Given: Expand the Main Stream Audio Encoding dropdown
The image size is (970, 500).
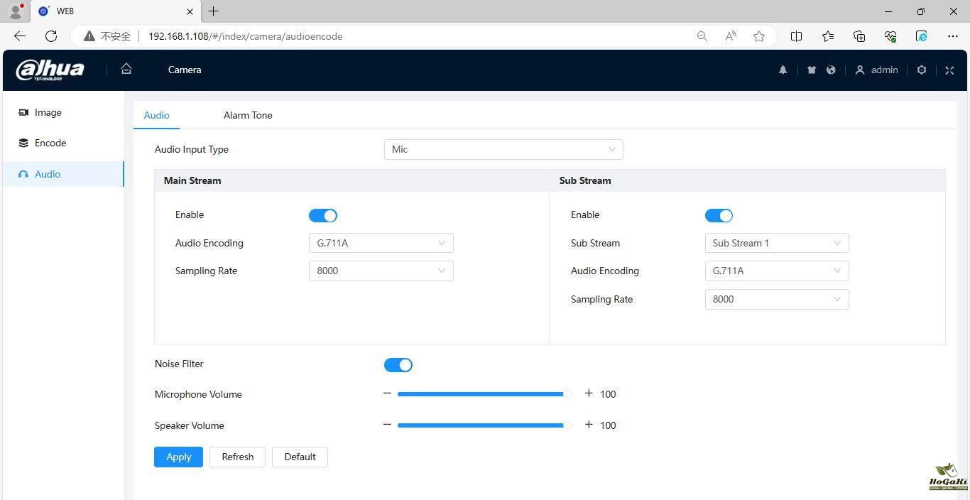Looking at the screenshot, I should [381, 243].
